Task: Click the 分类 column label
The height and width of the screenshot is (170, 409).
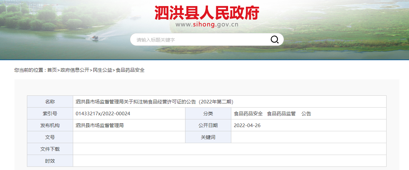Action: click(208, 114)
